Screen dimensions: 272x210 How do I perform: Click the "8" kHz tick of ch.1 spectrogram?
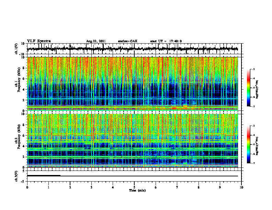pyautogui.click(x=24, y=68)
